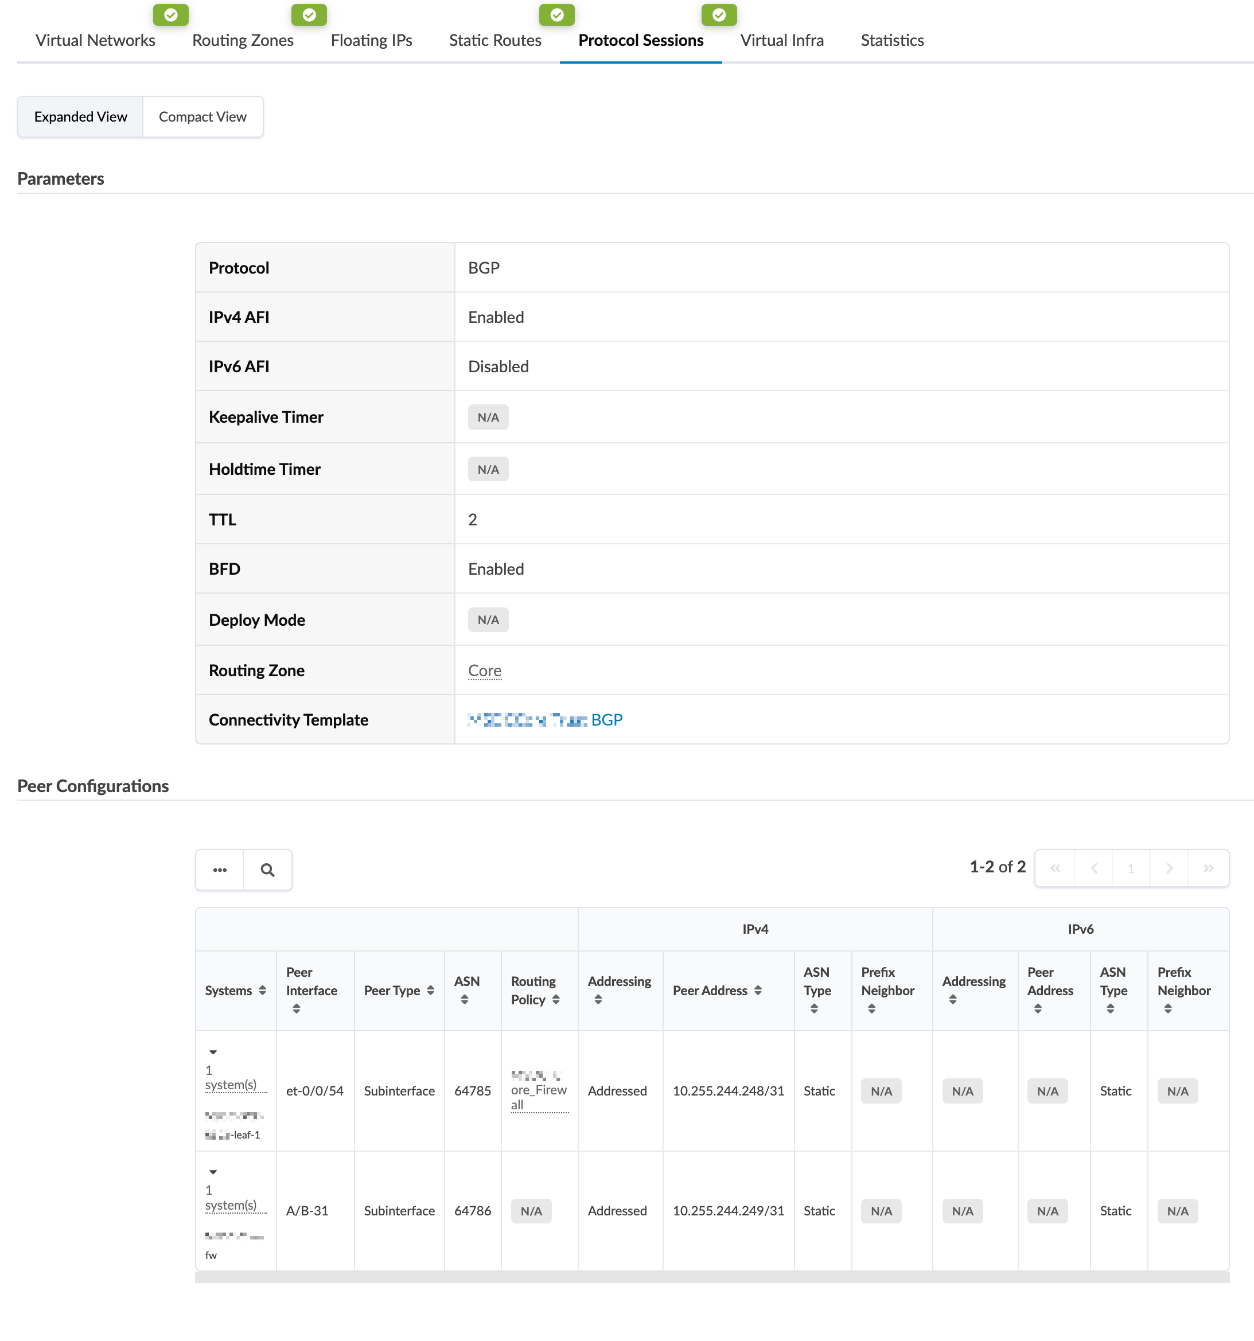The height and width of the screenshot is (1341, 1254).
Task: Click green check badge above Protocol Sessions
Action: click(719, 15)
